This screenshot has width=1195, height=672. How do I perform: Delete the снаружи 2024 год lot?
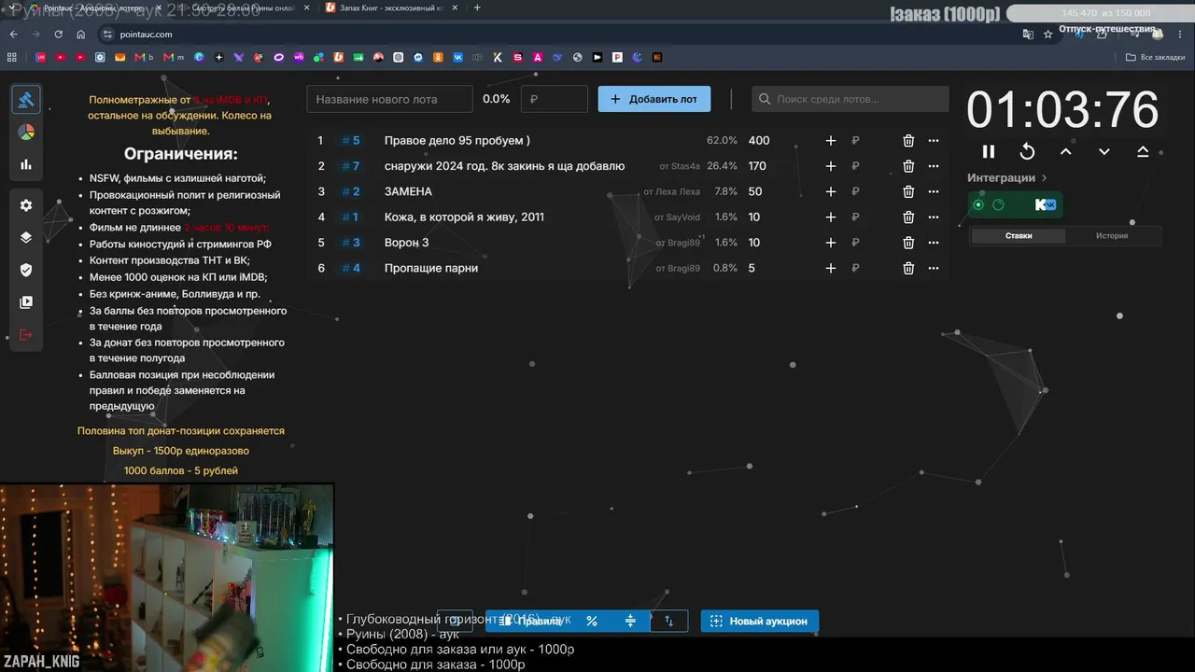tap(908, 166)
